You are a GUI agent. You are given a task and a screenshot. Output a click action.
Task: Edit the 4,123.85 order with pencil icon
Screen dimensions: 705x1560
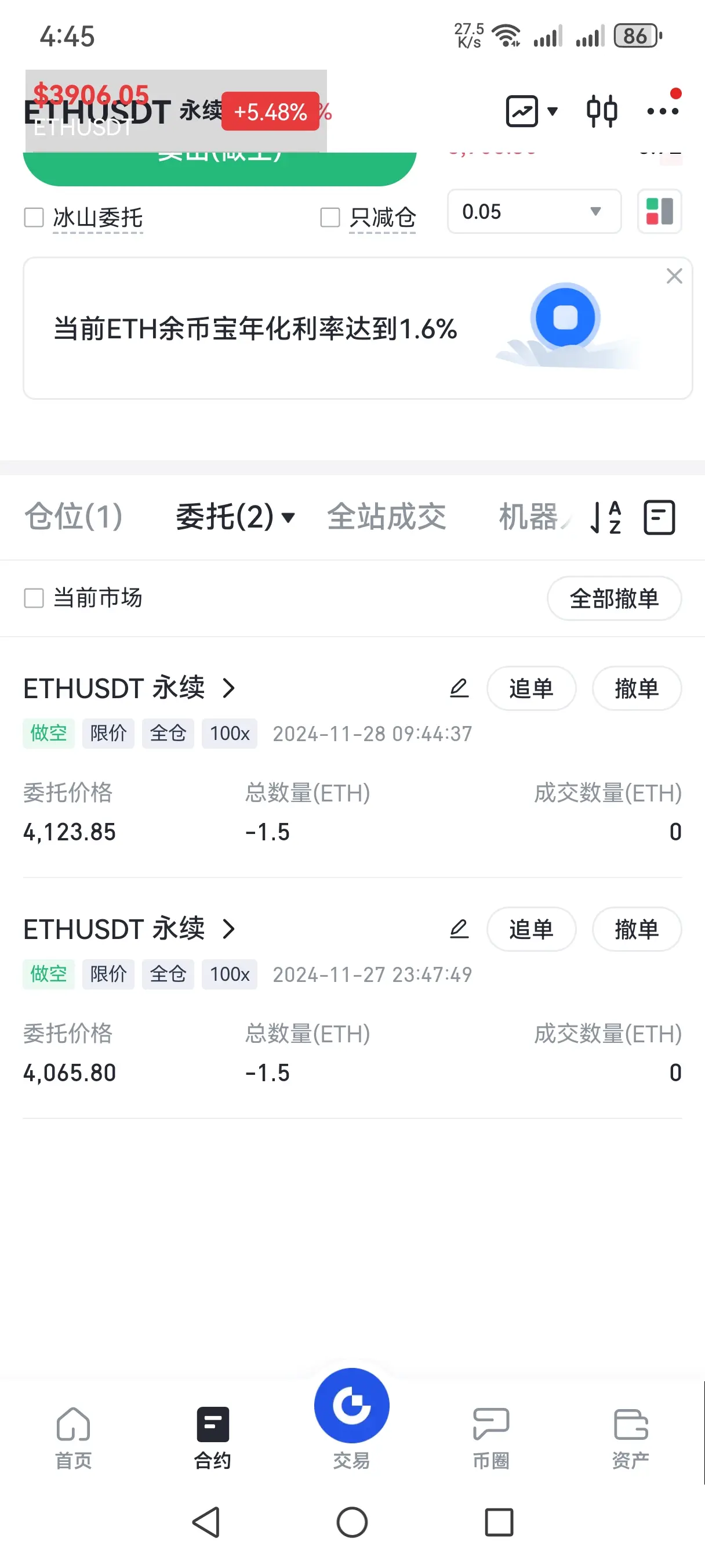(x=459, y=688)
